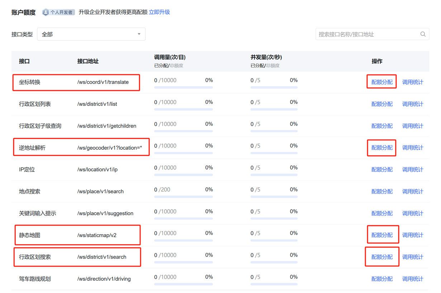Click the 操作 column header
441x293 pixels.
coord(377,61)
